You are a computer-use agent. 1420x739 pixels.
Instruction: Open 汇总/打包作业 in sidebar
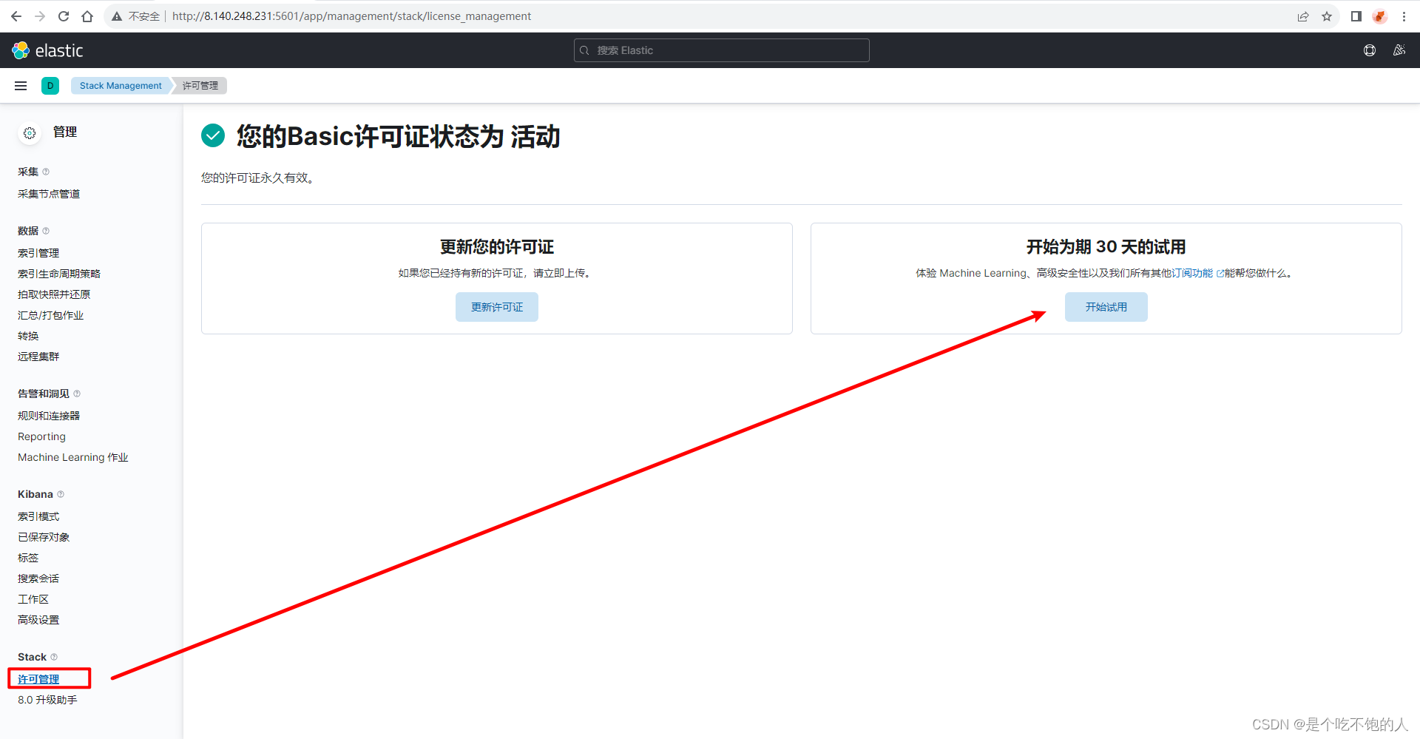50,315
